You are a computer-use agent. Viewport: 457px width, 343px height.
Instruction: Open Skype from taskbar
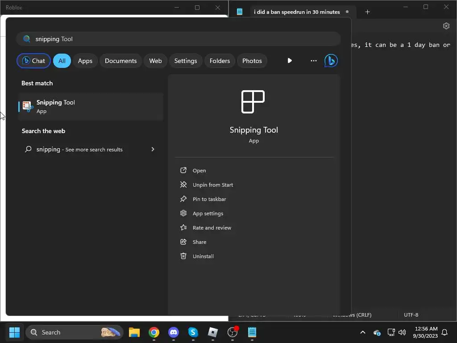pyautogui.click(x=193, y=332)
